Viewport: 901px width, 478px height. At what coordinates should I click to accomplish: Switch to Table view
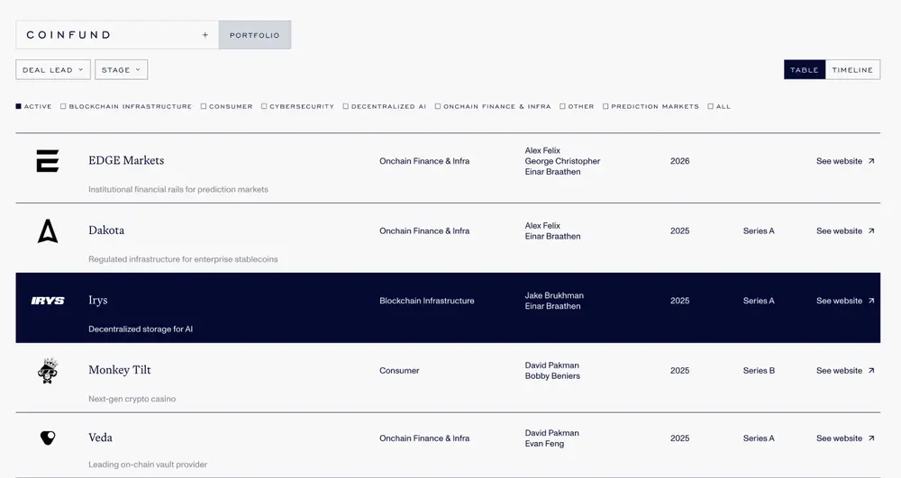click(805, 69)
